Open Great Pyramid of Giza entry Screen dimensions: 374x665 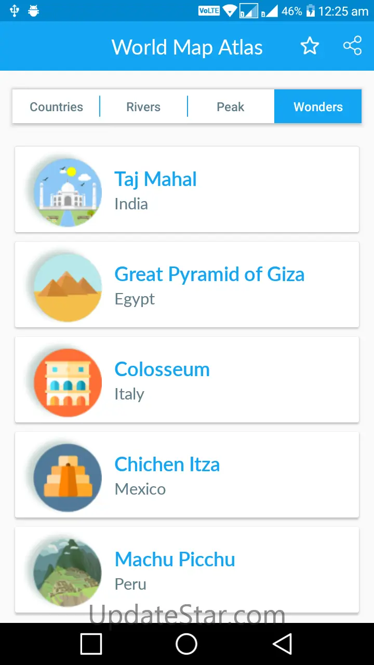click(x=209, y=274)
